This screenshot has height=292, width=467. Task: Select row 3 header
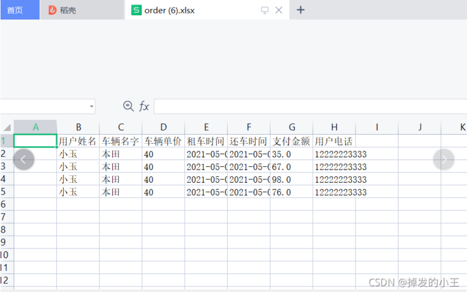pos(6,166)
